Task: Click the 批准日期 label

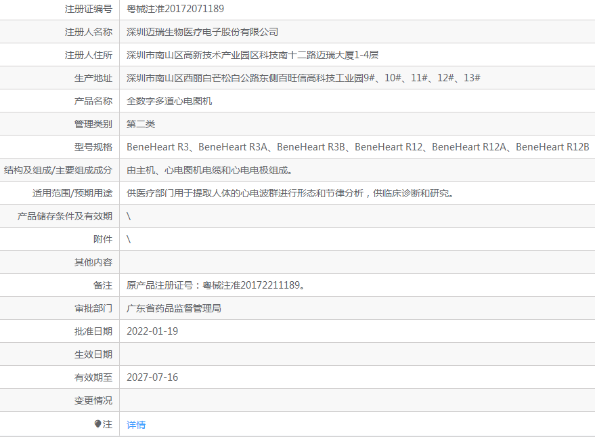Action: coord(93,331)
